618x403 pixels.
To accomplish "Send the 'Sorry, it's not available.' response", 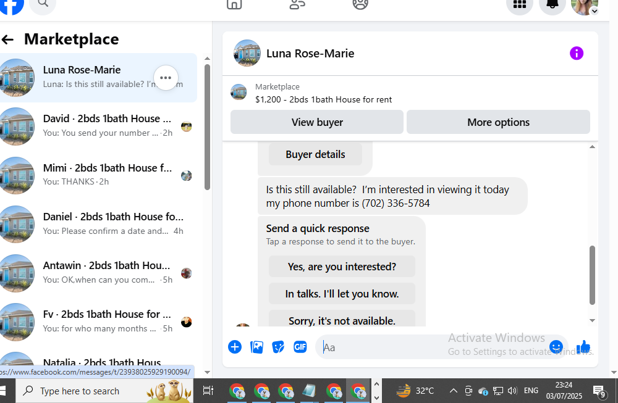I will [342, 318].
